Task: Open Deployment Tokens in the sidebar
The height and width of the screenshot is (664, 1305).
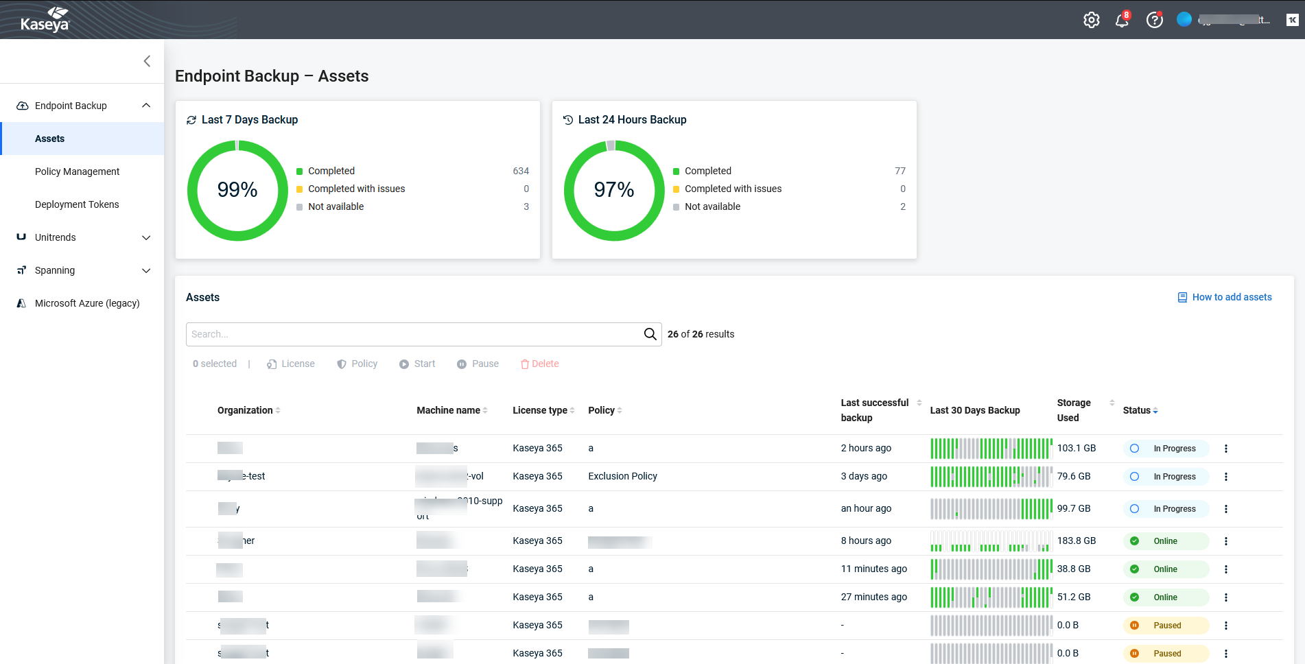Action: coord(77,204)
